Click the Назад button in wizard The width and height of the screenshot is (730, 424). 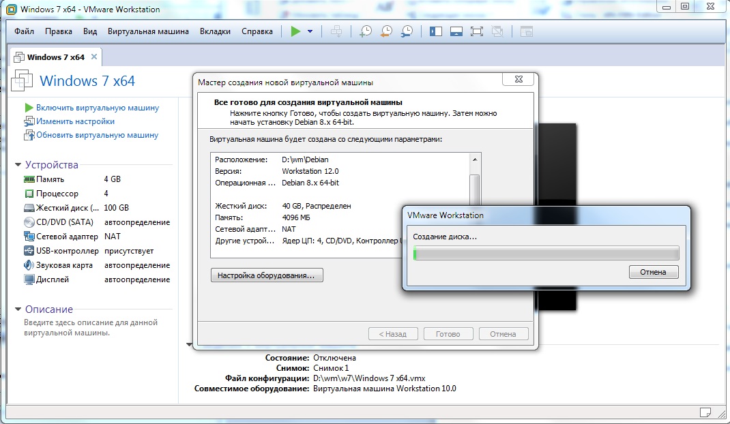tap(393, 334)
